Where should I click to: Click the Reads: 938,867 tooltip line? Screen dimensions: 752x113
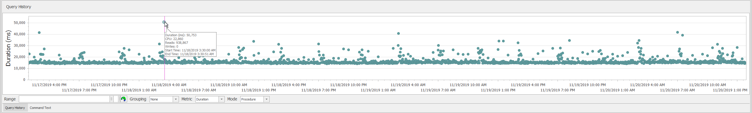pyautogui.click(x=177, y=43)
